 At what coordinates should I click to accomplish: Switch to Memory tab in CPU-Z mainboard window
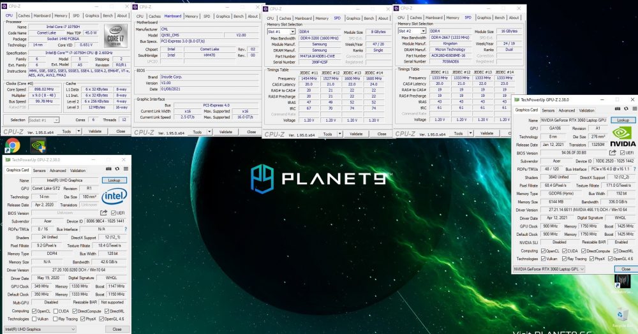(191, 16)
